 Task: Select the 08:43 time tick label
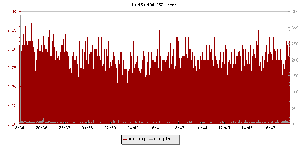click(178, 128)
